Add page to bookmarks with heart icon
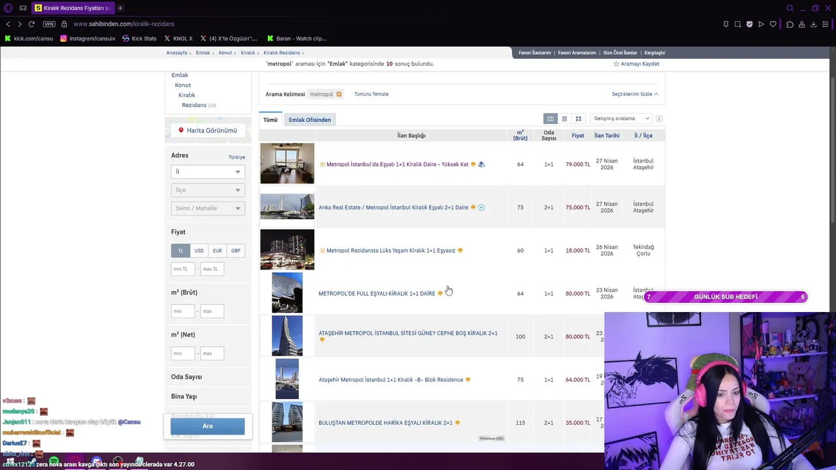This screenshot has height=470, width=836. coord(773,24)
